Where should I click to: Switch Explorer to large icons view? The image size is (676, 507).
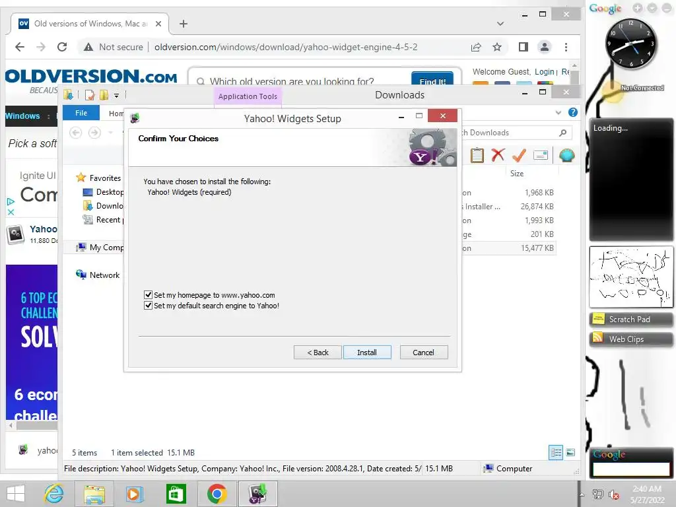(x=570, y=452)
